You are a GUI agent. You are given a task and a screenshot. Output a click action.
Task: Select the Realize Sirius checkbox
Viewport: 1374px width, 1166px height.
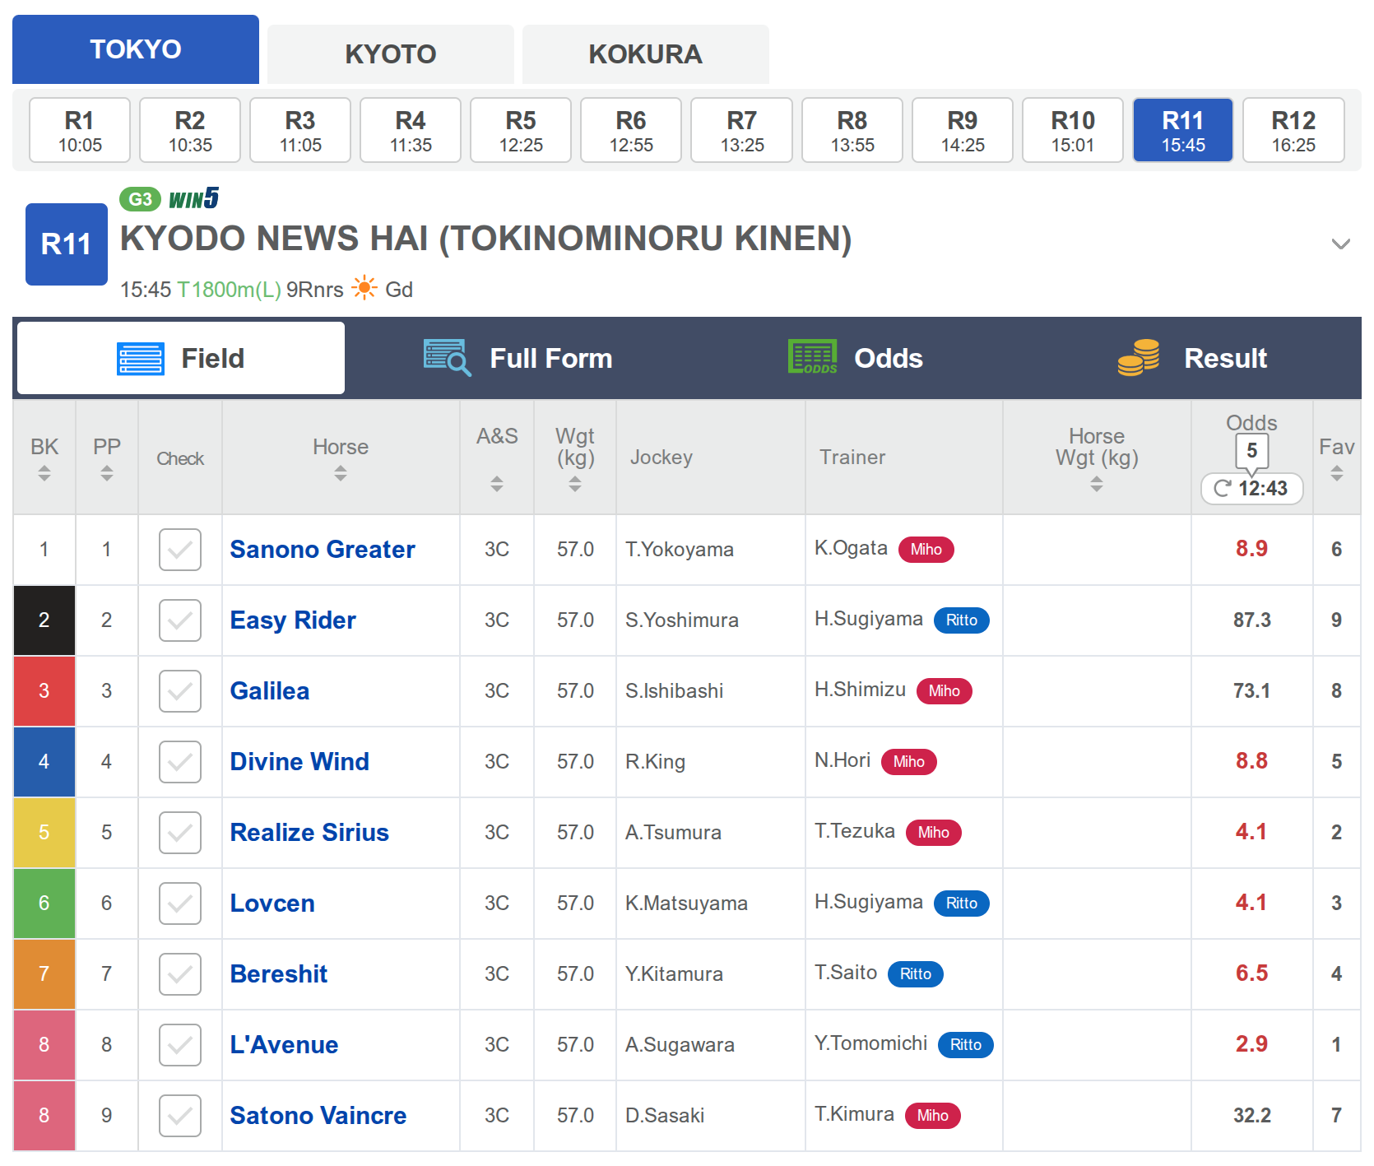point(180,833)
